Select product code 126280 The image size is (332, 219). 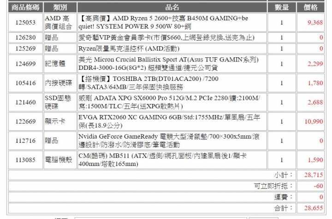click(x=25, y=37)
